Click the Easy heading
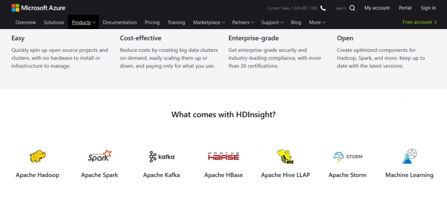This screenshot has height=216, width=447. (18, 38)
